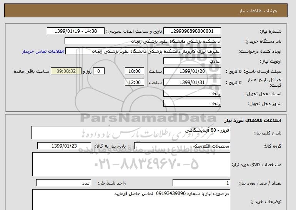Click the label استان محل تحویل
Image resolution: width=296 pixels, height=210 pixels.
pyautogui.click(x=263, y=94)
